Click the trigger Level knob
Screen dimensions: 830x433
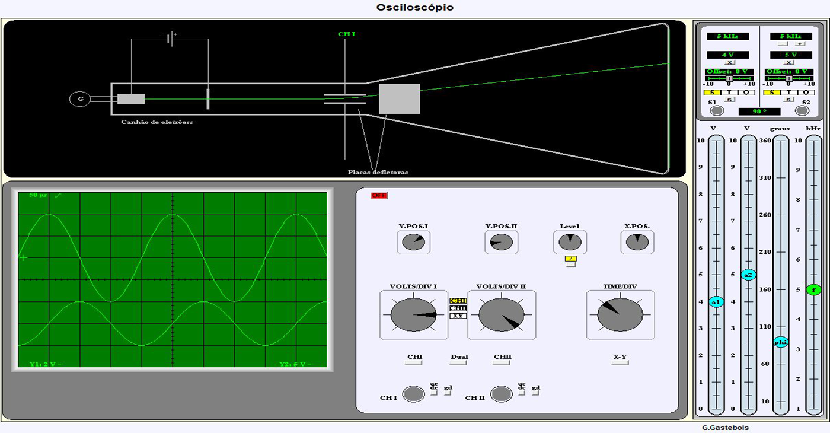(x=570, y=242)
